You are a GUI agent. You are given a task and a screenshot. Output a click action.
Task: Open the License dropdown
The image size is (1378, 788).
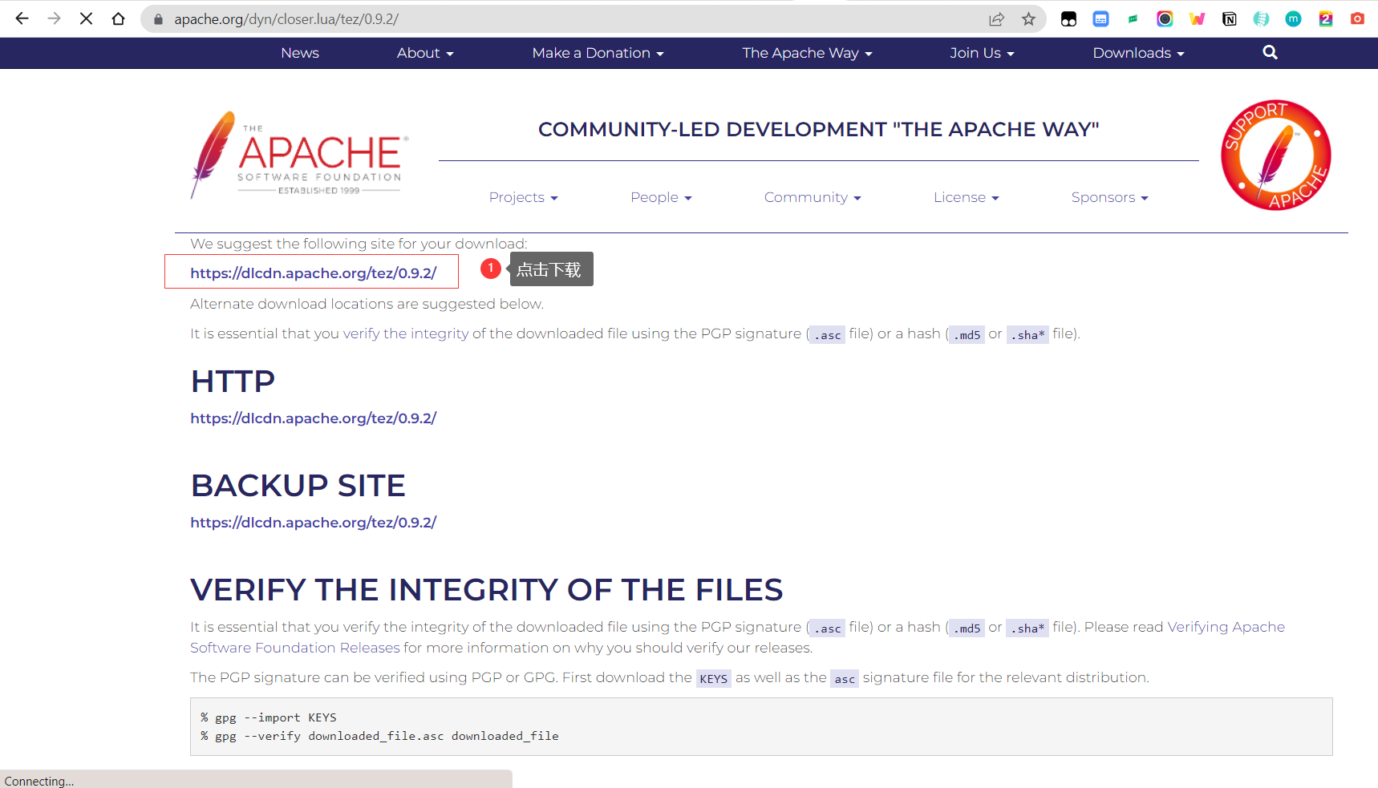[x=966, y=197]
